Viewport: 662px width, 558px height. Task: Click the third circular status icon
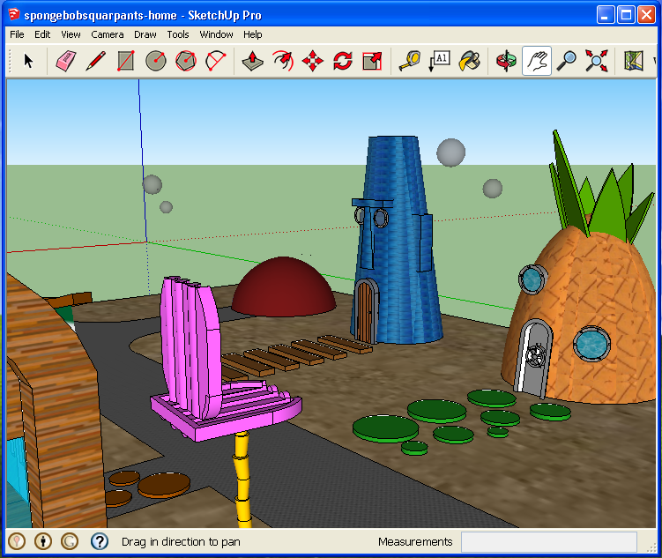(x=70, y=541)
